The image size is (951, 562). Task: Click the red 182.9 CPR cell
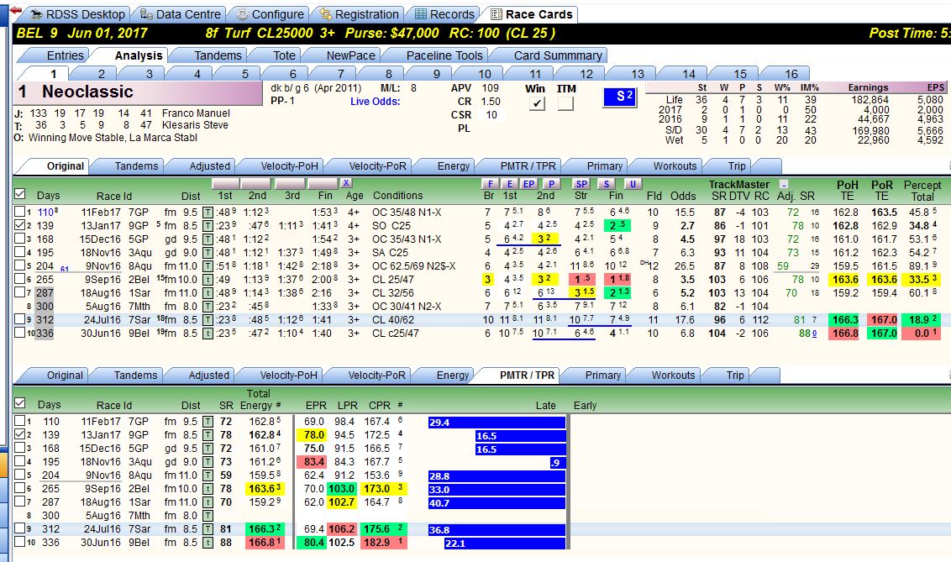pyautogui.click(x=381, y=543)
